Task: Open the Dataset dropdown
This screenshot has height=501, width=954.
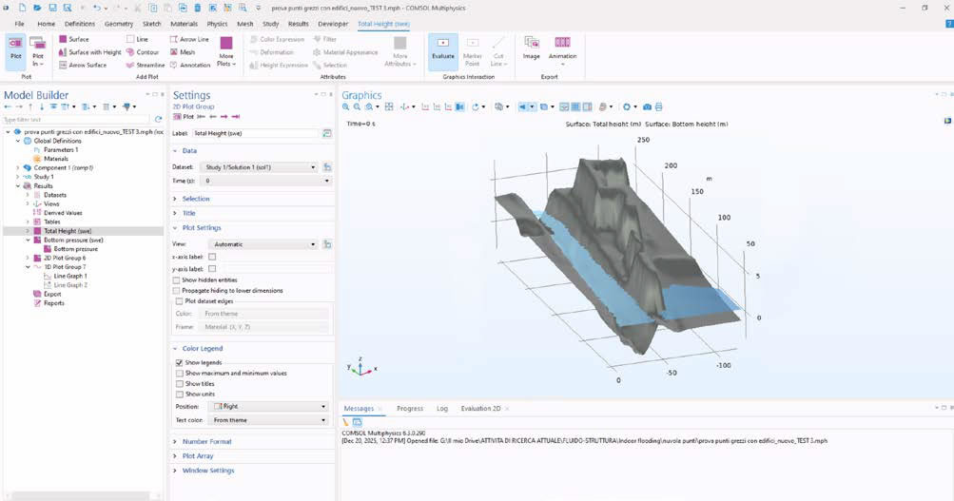Action: [260, 167]
